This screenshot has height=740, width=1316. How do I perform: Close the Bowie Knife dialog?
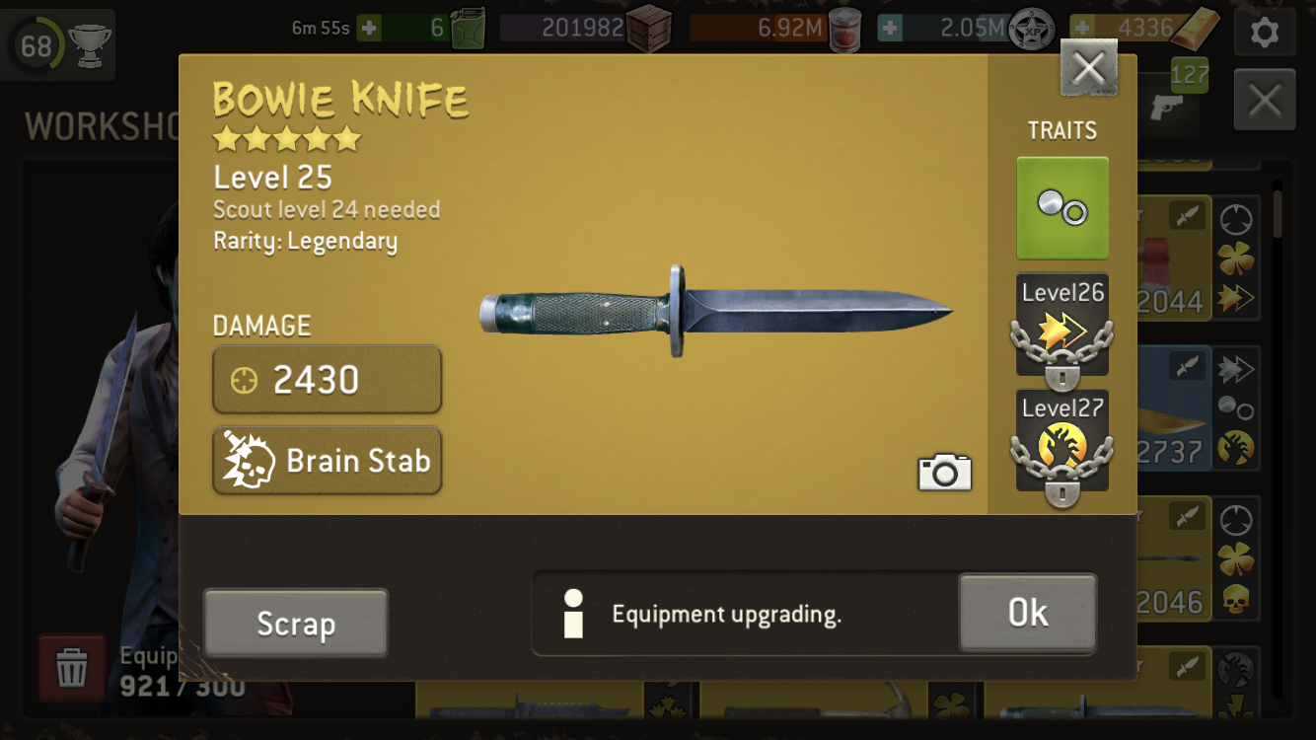(x=1089, y=68)
